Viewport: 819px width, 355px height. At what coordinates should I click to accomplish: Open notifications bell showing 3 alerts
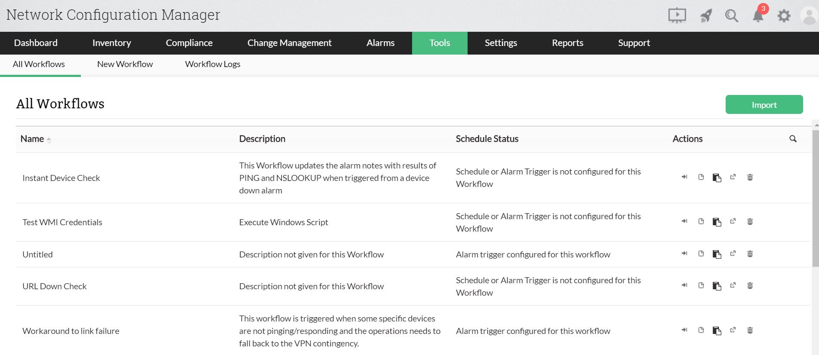coord(757,16)
